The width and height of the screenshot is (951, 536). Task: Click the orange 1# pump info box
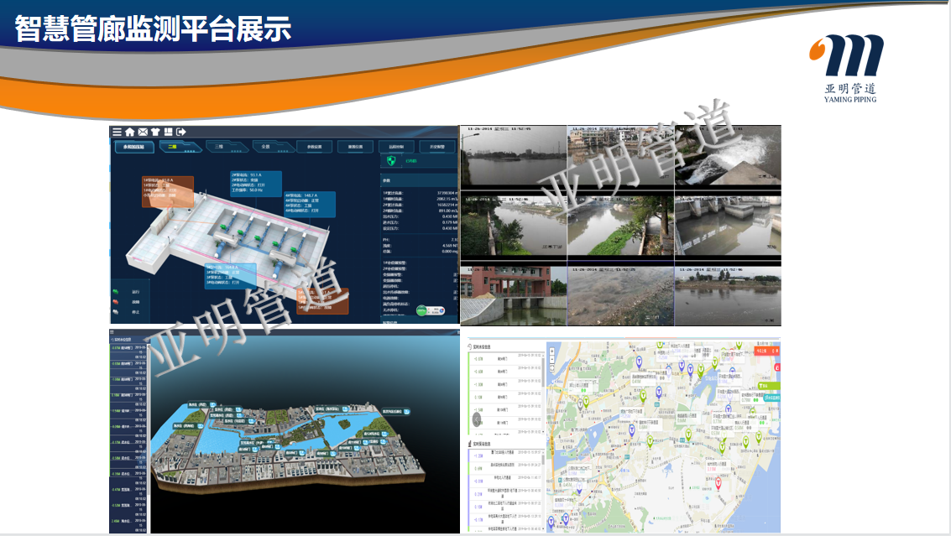pos(167,191)
